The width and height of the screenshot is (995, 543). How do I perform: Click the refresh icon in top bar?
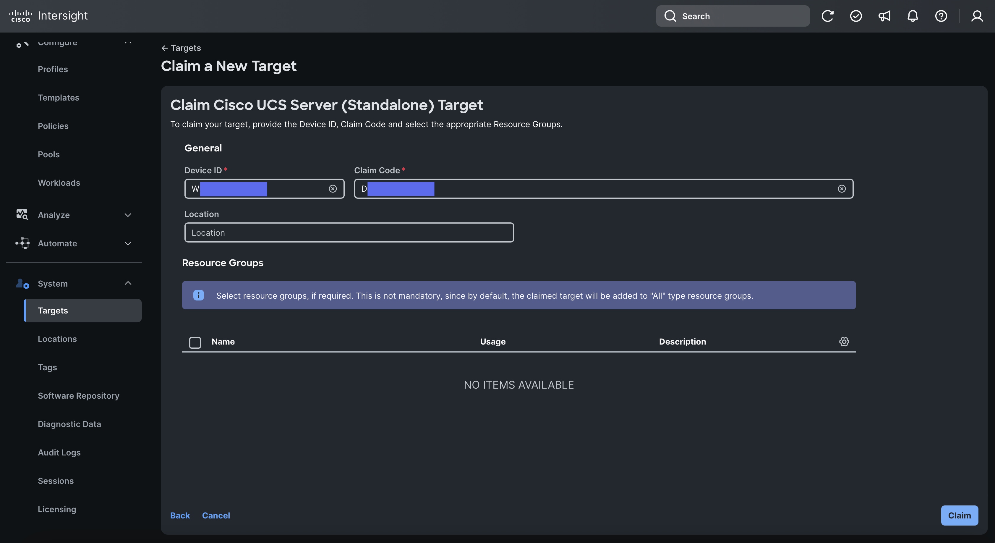tap(827, 16)
